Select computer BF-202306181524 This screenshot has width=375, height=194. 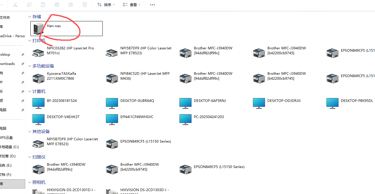pos(67,103)
